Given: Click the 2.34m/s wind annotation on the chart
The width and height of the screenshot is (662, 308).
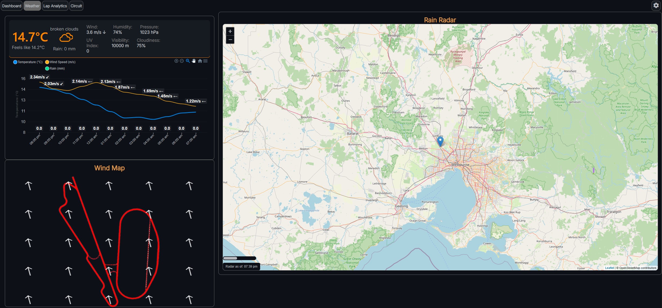Looking at the screenshot, I should click(x=39, y=77).
